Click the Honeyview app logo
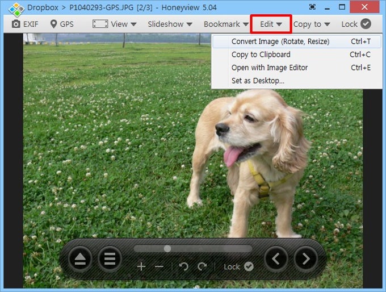This screenshot has width=386, height=292. coord(16,9)
